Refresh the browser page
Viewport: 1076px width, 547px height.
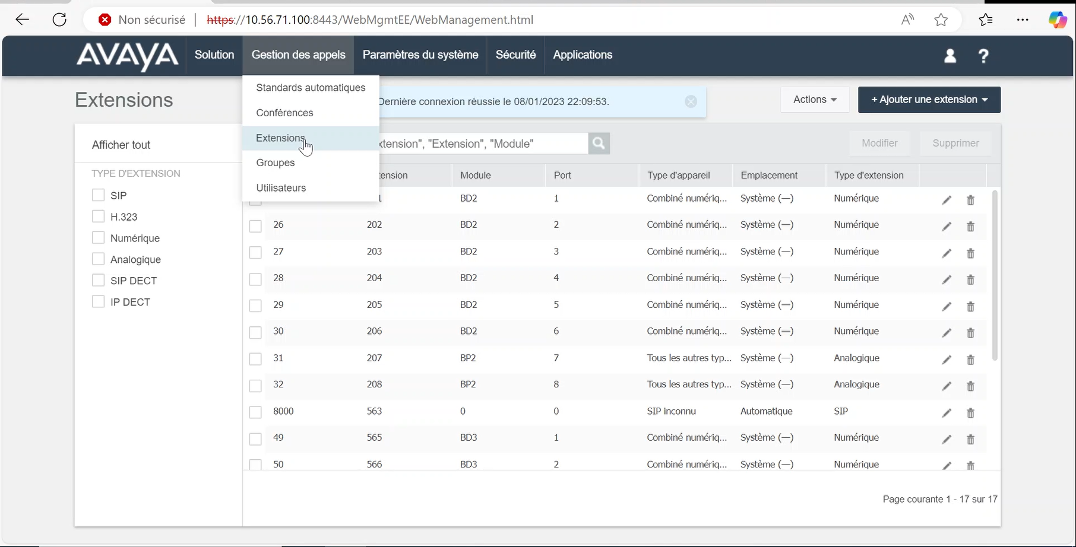pyautogui.click(x=59, y=20)
